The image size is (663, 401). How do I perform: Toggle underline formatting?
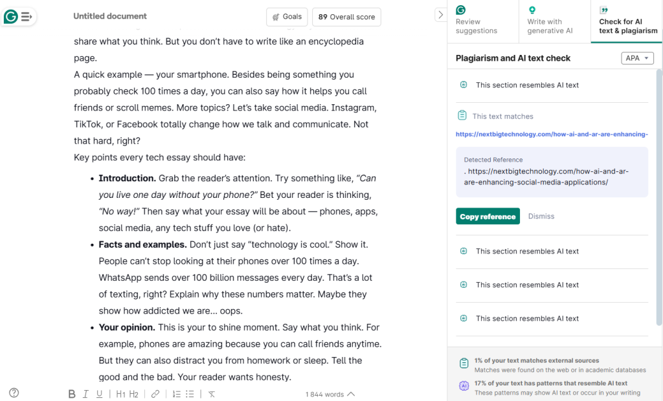[x=100, y=393]
